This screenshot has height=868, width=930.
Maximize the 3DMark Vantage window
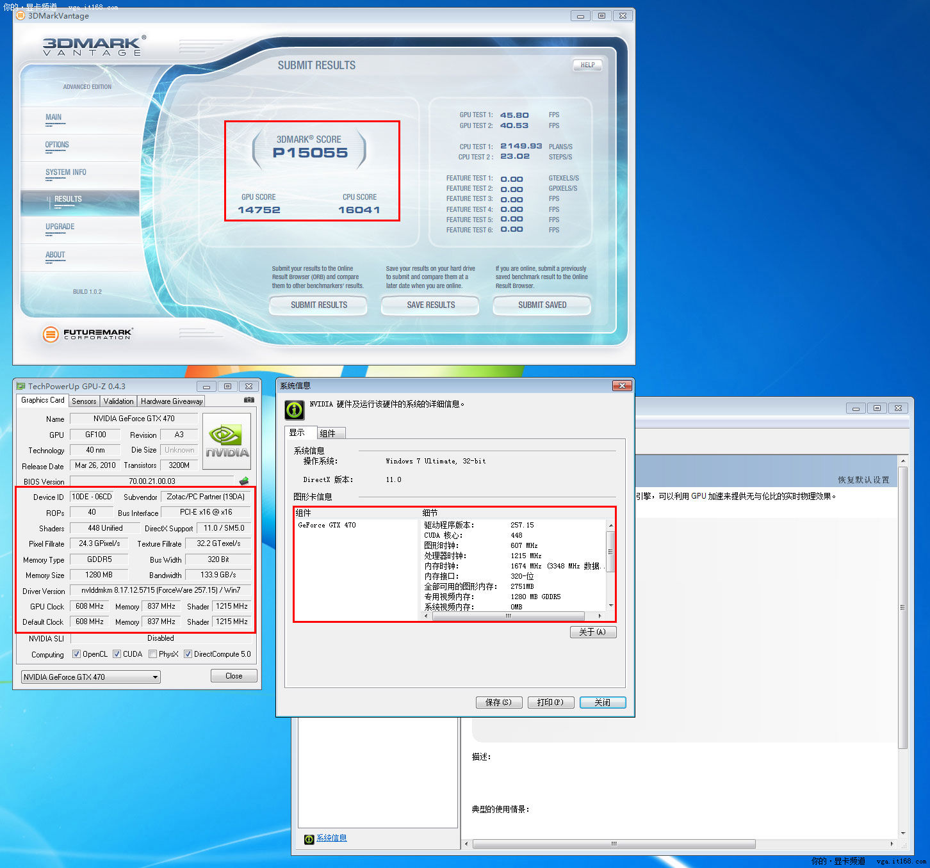click(x=601, y=15)
